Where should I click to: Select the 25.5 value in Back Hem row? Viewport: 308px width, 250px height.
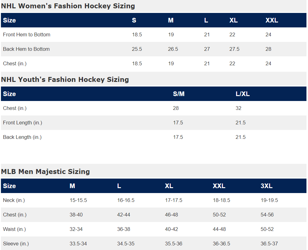tap(137, 49)
